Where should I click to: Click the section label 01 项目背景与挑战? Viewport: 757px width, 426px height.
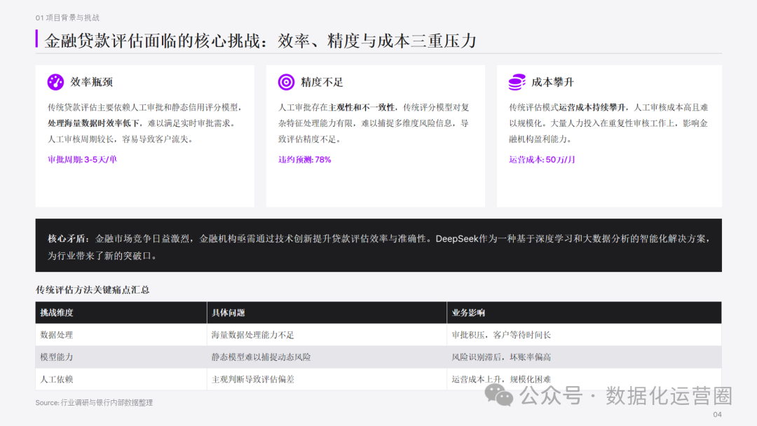coord(67,18)
